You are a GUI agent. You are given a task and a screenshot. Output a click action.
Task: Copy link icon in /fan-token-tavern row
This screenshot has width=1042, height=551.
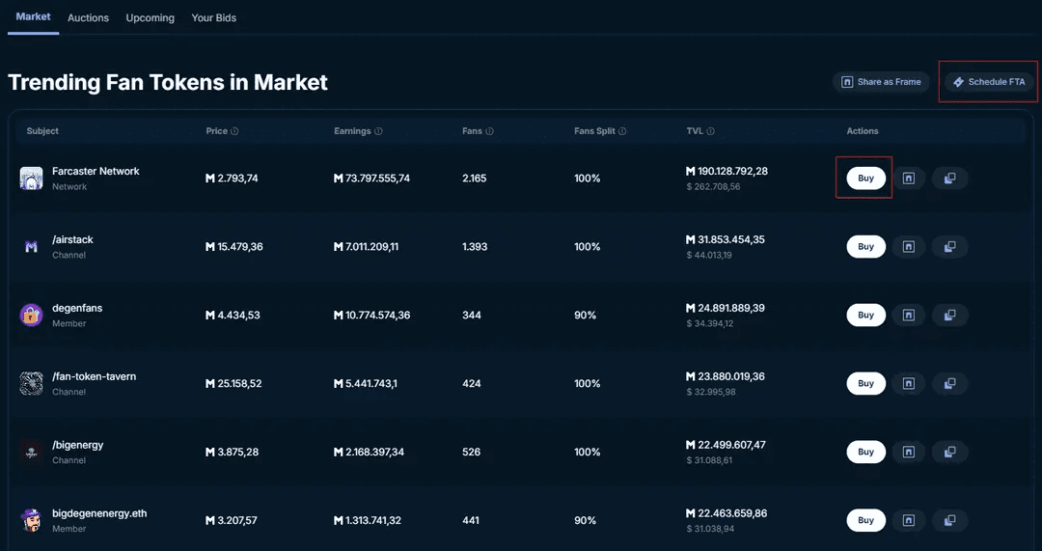point(949,383)
